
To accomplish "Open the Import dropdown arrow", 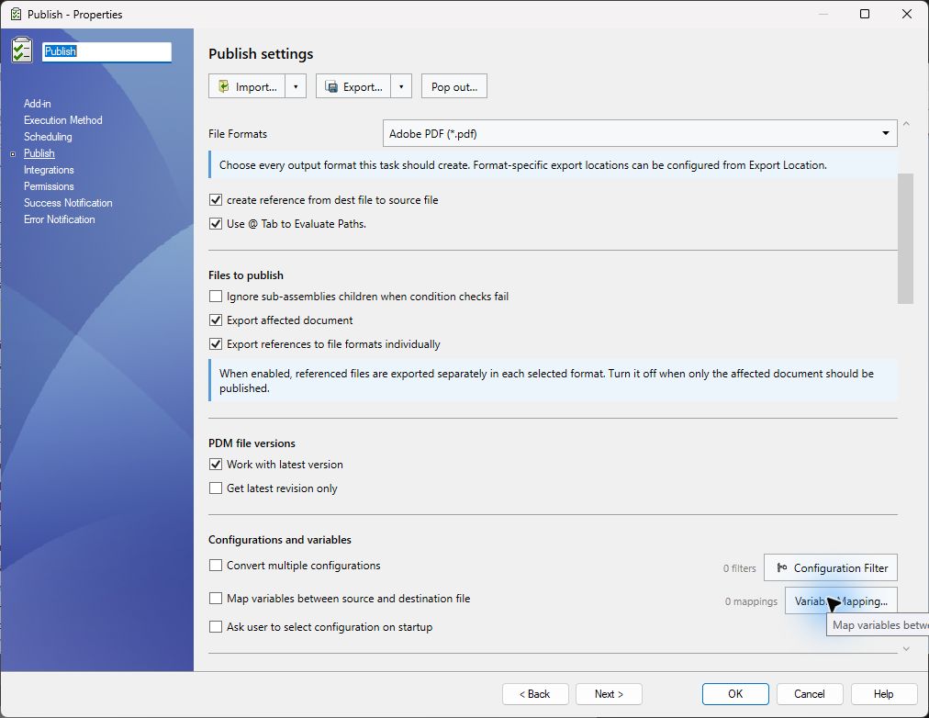I will click(x=296, y=86).
